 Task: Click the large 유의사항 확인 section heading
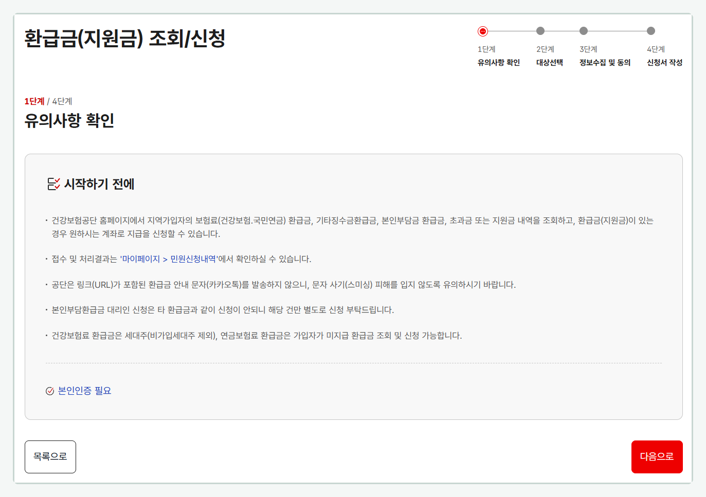69,120
